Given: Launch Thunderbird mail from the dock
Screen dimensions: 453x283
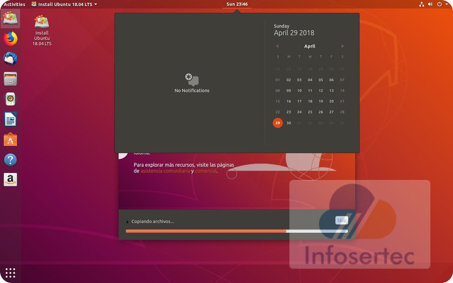Looking at the screenshot, I should point(11,59).
